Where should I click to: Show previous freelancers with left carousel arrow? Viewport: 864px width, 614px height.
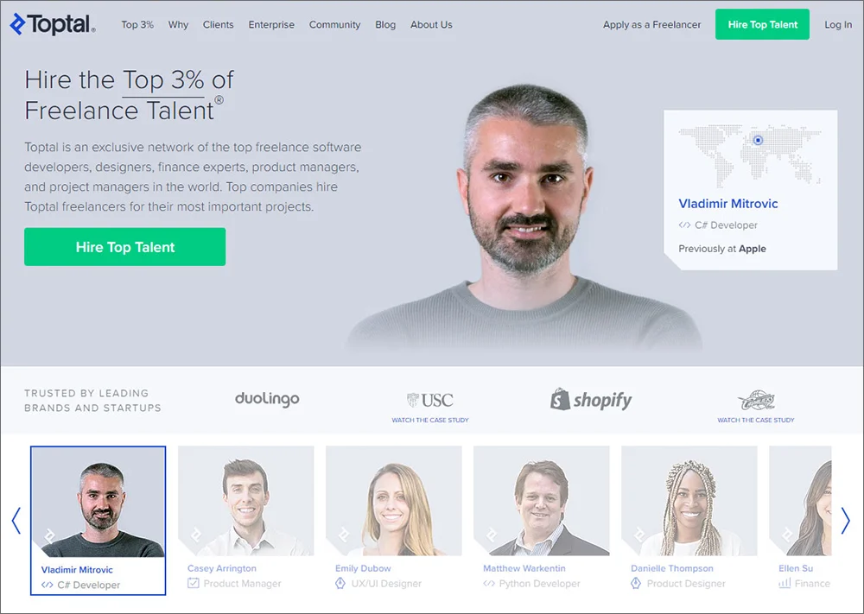(x=16, y=521)
